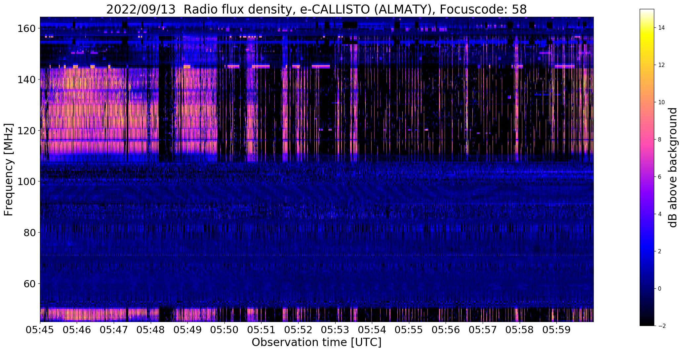This screenshot has height=352, width=683.
Task: Click the 05:47 time tick label
Action: click(x=114, y=330)
